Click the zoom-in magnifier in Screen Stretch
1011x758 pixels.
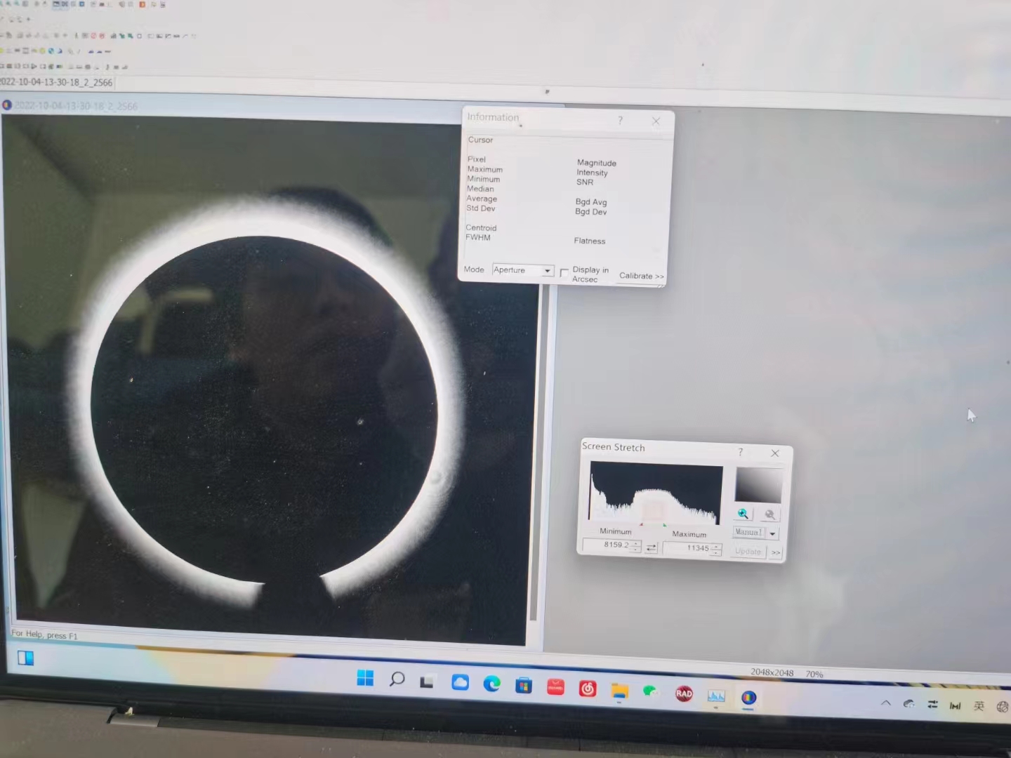click(743, 514)
